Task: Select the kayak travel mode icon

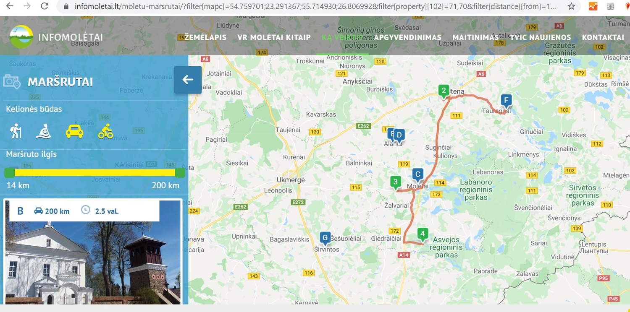Action: click(x=44, y=131)
